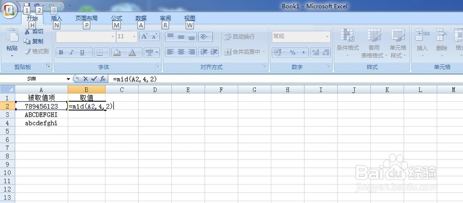Select Top Align icon
Screen dimensions: 463x203
click(x=170, y=36)
